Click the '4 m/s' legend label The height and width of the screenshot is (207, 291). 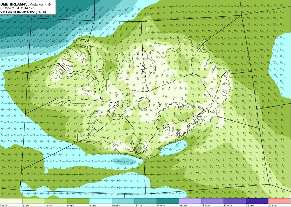48,206
